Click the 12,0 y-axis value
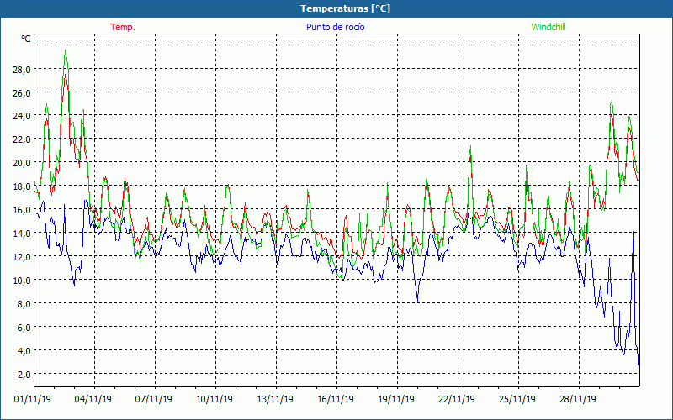This screenshot has width=673, height=420. click(22, 257)
